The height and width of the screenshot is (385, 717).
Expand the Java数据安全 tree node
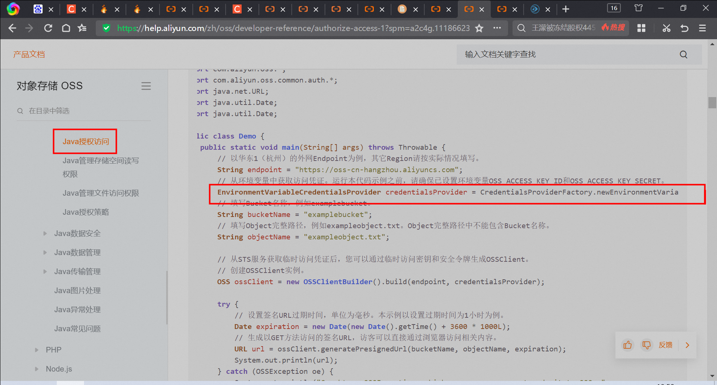pos(45,233)
